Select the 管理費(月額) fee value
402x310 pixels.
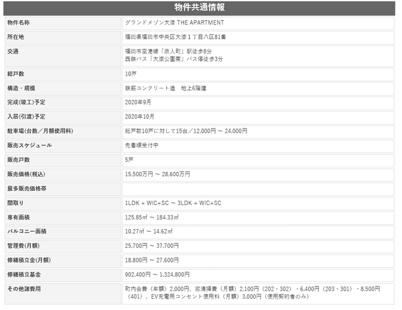(x=152, y=246)
